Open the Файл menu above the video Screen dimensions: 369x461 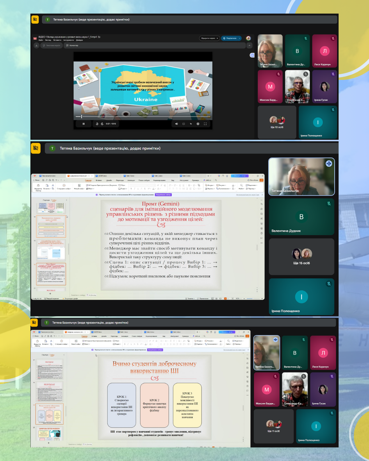(41, 40)
